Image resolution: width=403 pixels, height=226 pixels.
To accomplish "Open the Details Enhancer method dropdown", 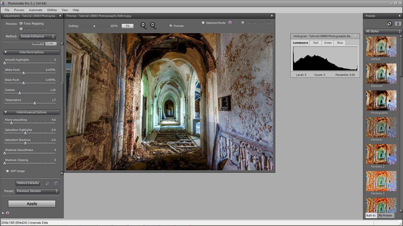I will click(x=38, y=36).
